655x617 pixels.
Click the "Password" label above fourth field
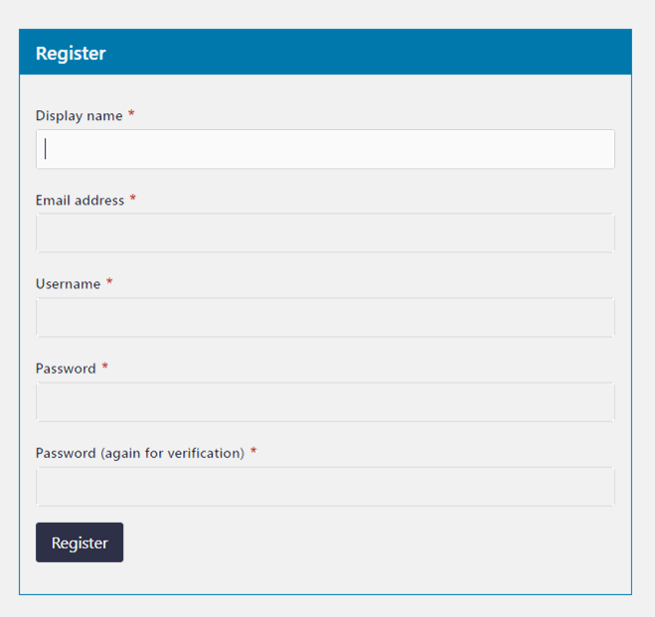click(66, 369)
